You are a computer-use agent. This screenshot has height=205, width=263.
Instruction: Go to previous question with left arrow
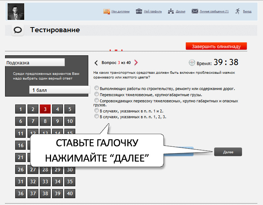(x=96, y=63)
